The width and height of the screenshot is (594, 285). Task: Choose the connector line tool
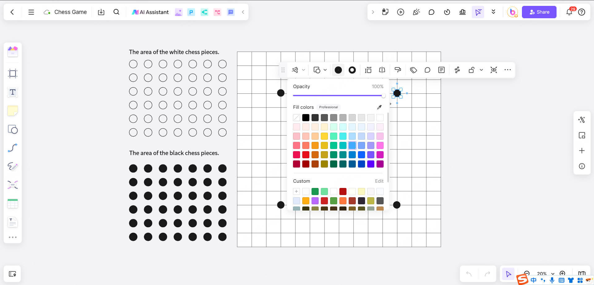tap(13, 148)
